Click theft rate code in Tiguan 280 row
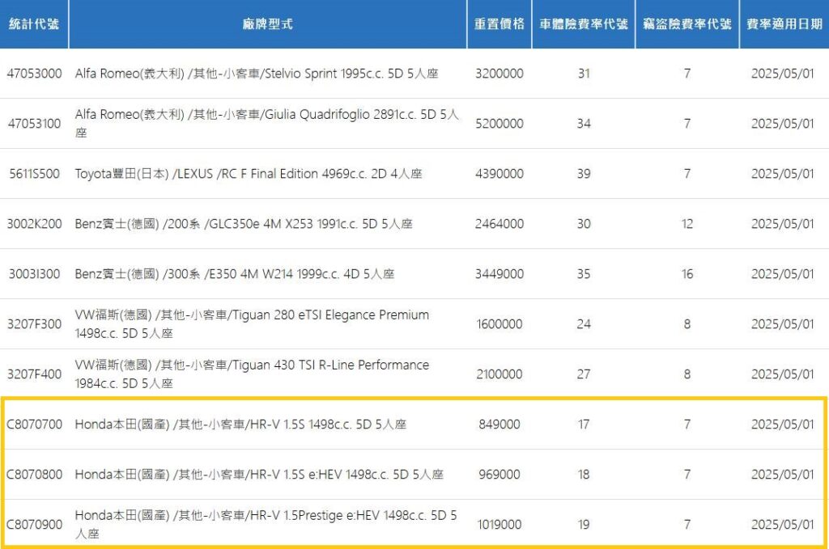The height and width of the screenshot is (549, 829). 687,324
